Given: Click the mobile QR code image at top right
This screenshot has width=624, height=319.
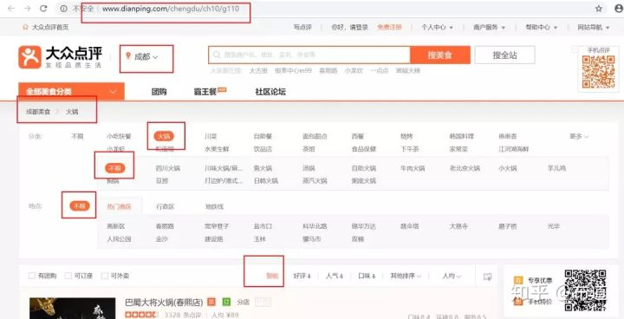Looking at the screenshot, I should click(598, 72).
